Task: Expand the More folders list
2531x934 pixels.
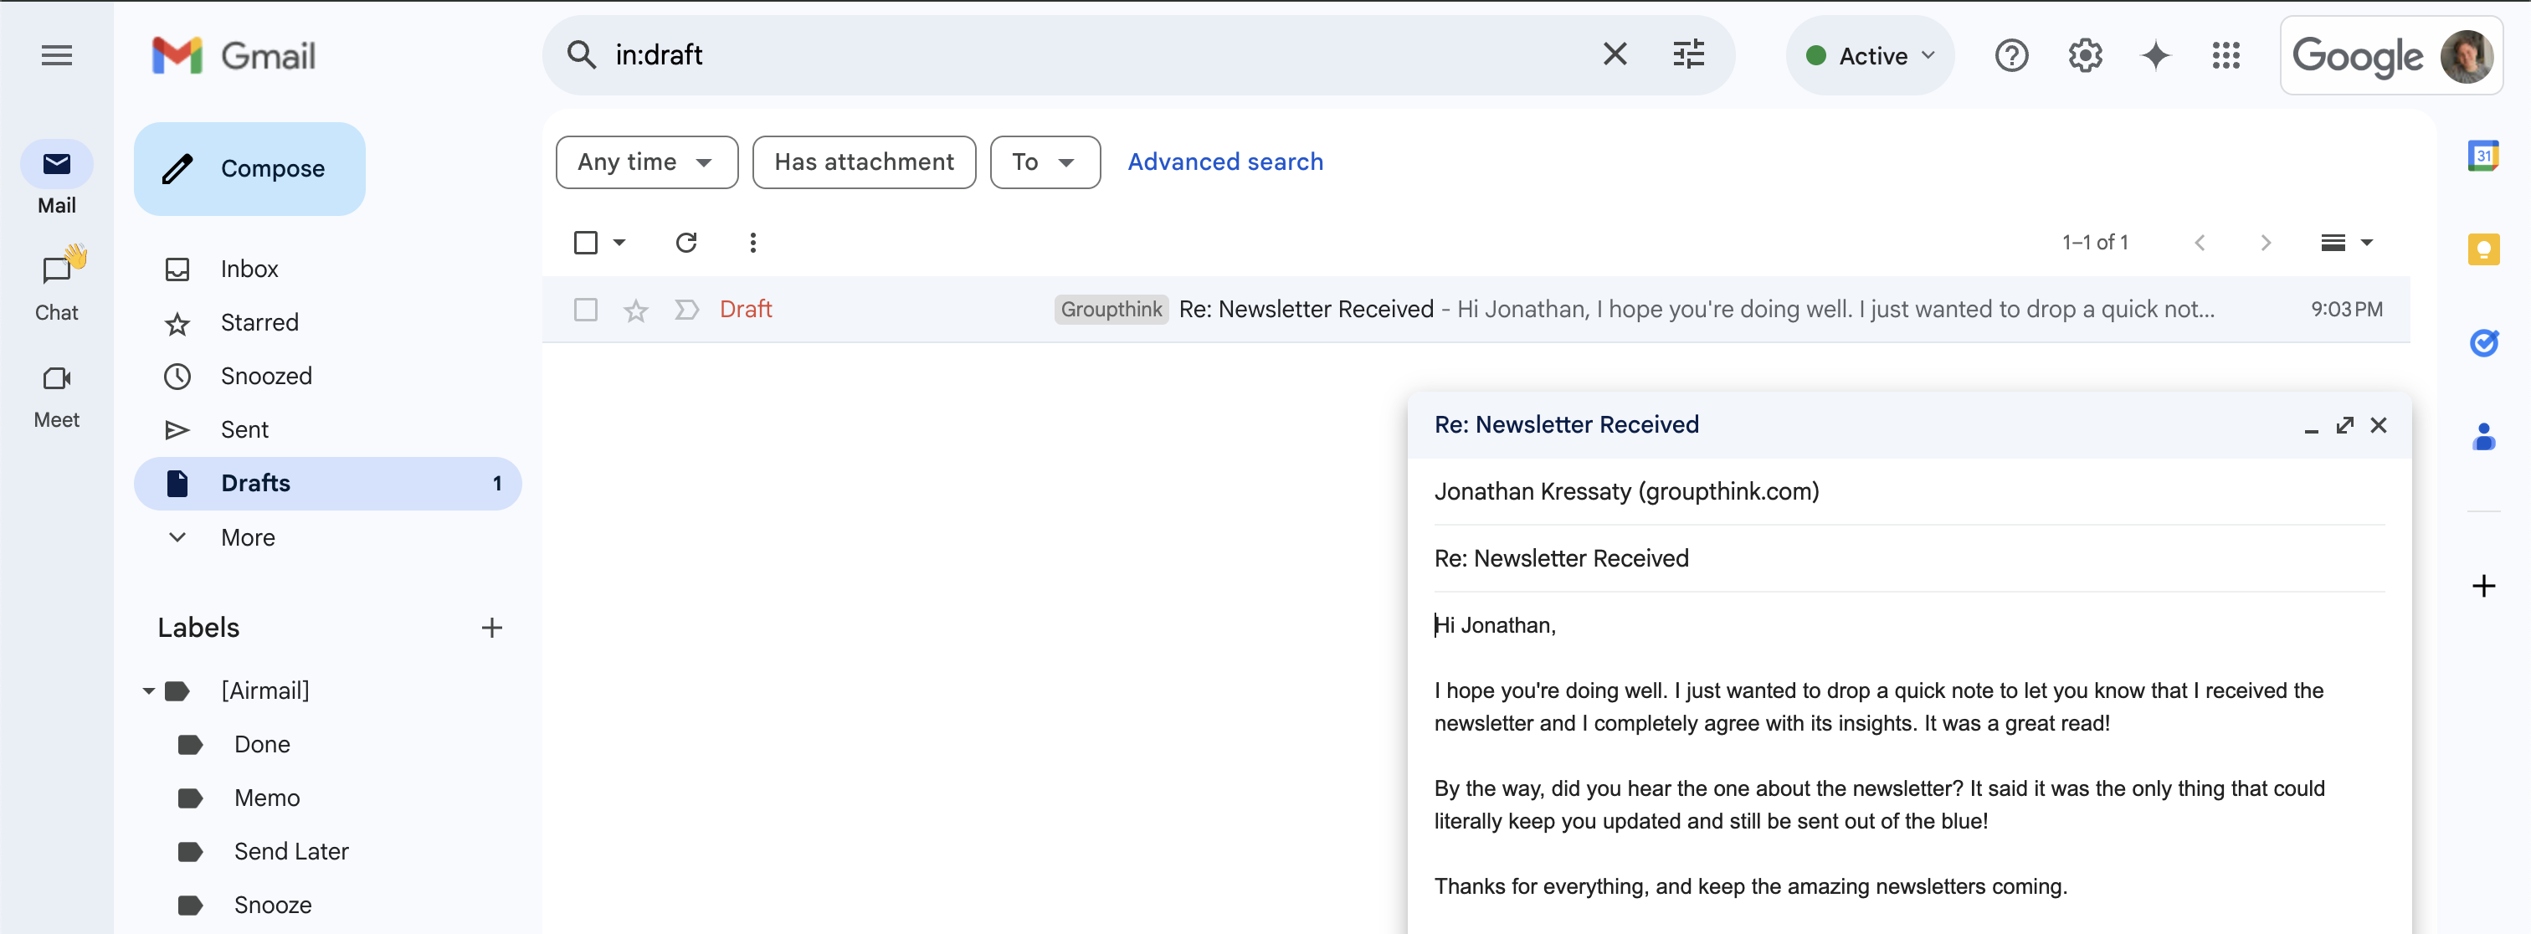Action: (248, 537)
